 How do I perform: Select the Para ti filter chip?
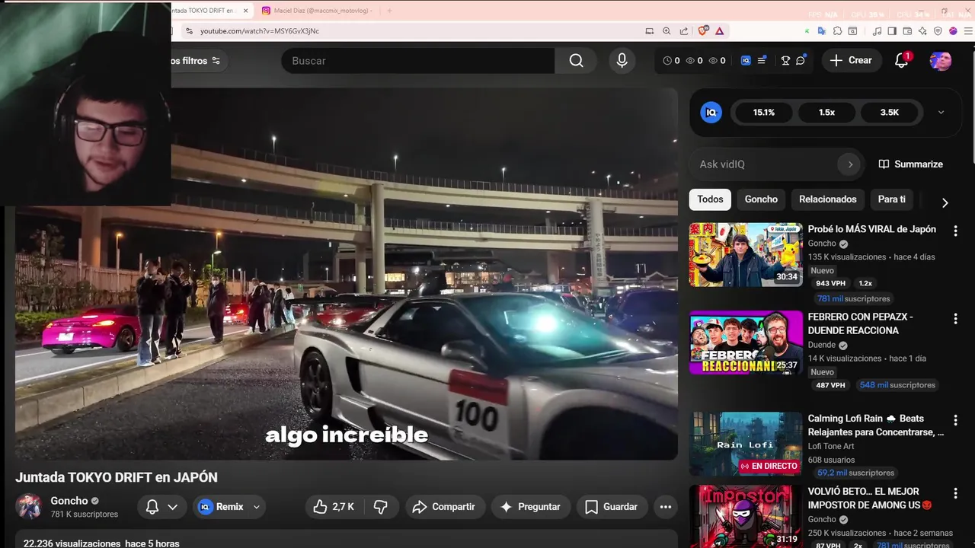point(891,199)
